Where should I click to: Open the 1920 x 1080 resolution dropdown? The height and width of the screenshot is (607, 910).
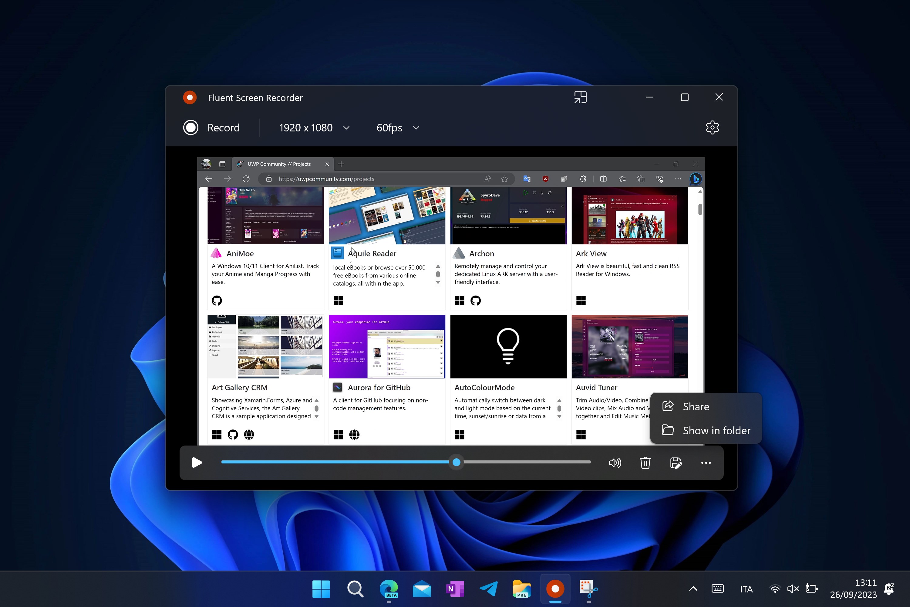pyautogui.click(x=314, y=128)
